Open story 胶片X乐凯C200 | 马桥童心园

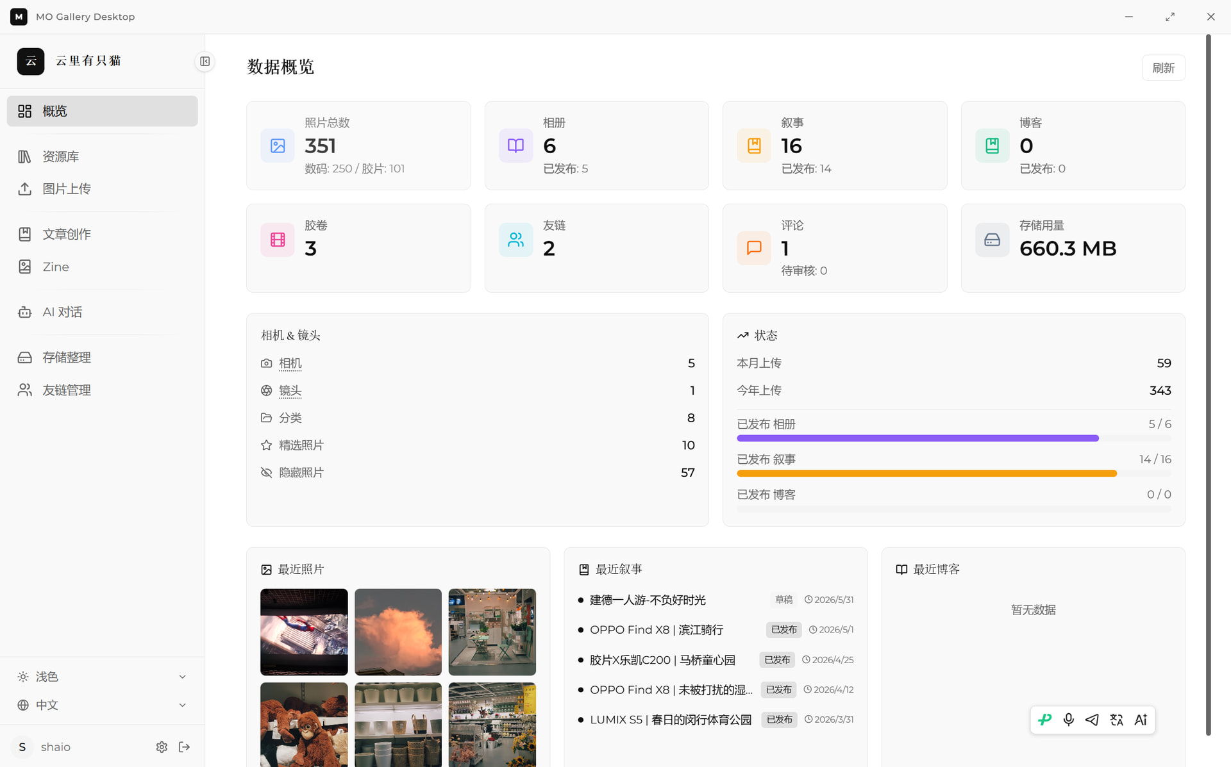[x=662, y=660]
